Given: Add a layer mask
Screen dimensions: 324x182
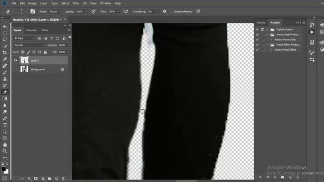Looking at the screenshot, I should click(x=36, y=178).
